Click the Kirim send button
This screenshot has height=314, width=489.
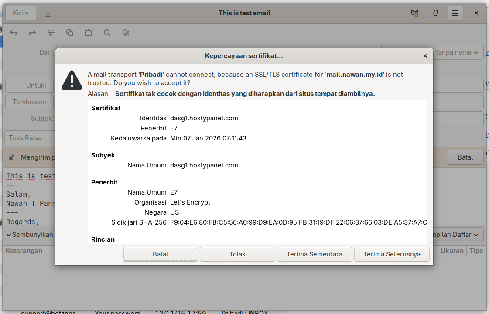[x=21, y=13]
